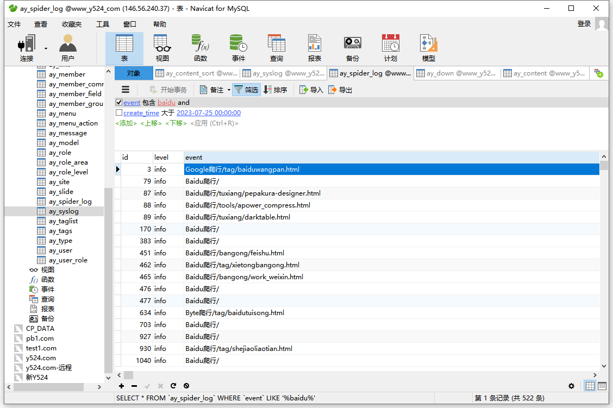613x408 pixels.
Task: Open the 函数 (Function) toolbar icon
Action: pyautogui.click(x=200, y=48)
